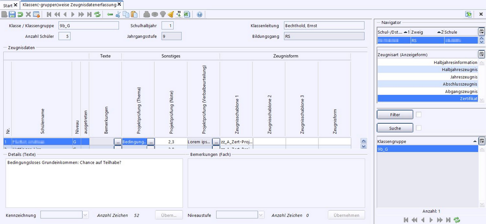Screen dimensions: 486x224
Task: Click the Suche button
Action: pyautogui.click(x=395, y=128)
